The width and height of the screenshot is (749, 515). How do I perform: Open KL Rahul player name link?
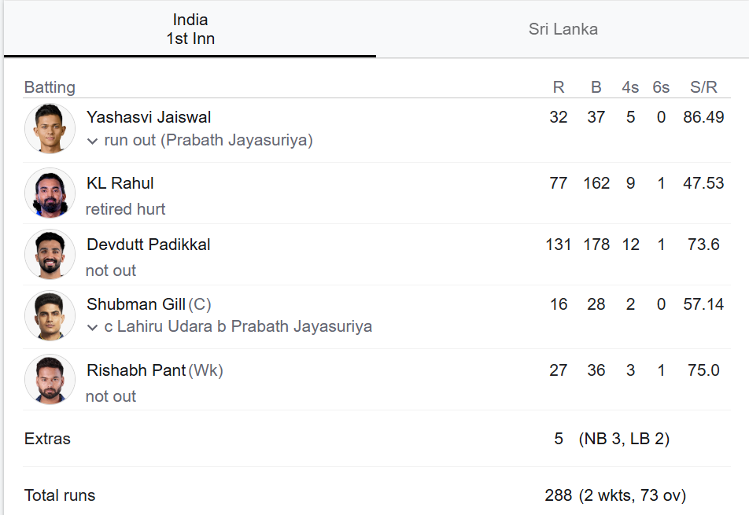pyautogui.click(x=120, y=182)
